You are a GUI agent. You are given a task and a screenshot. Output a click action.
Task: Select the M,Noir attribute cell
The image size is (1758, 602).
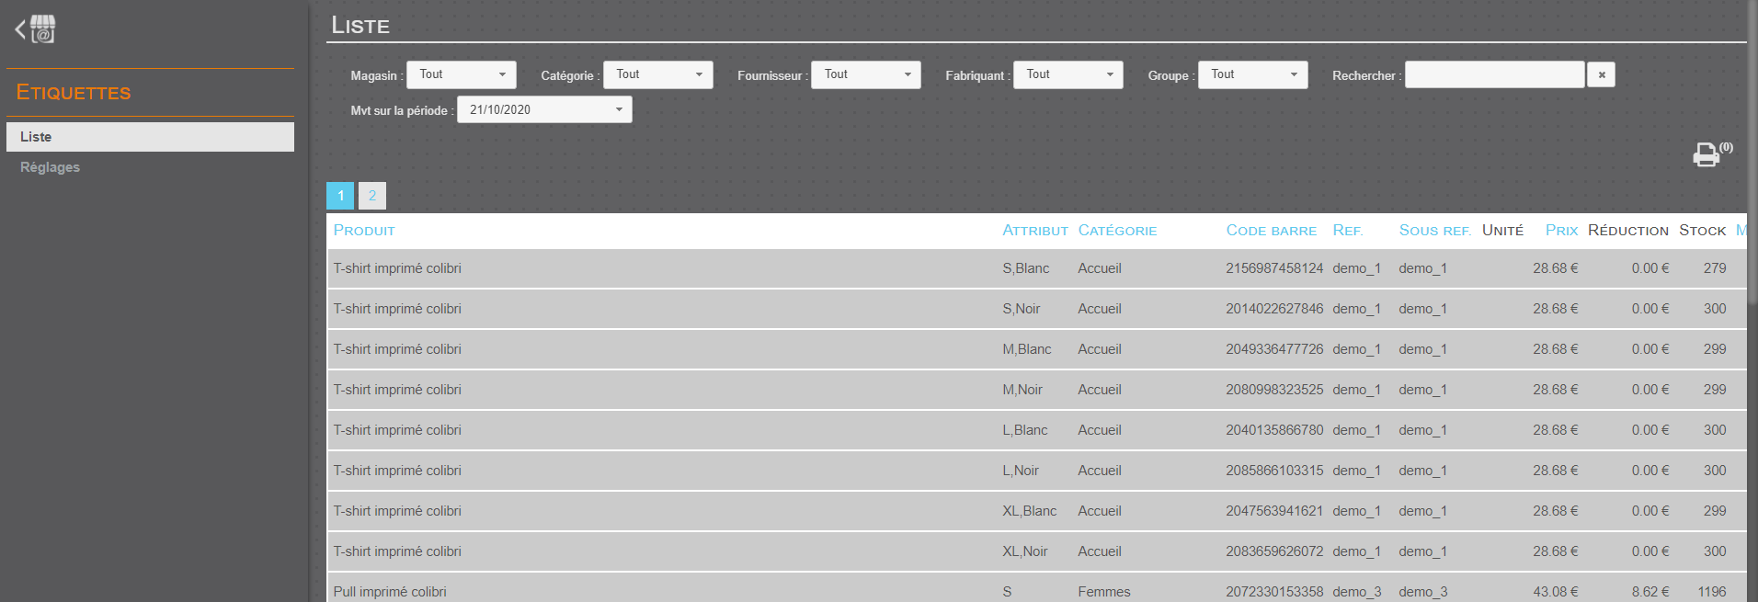click(x=1022, y=390)
